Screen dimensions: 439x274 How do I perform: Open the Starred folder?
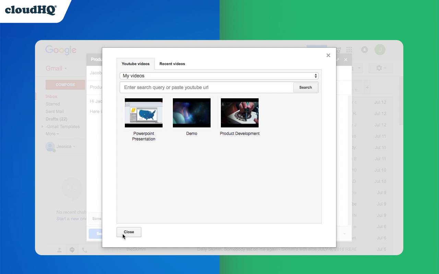[53, 104]
